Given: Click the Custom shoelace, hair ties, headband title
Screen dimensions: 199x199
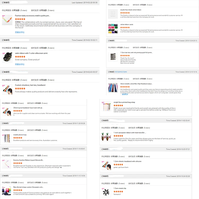Looking at the screenshot, I should (30, 85).
